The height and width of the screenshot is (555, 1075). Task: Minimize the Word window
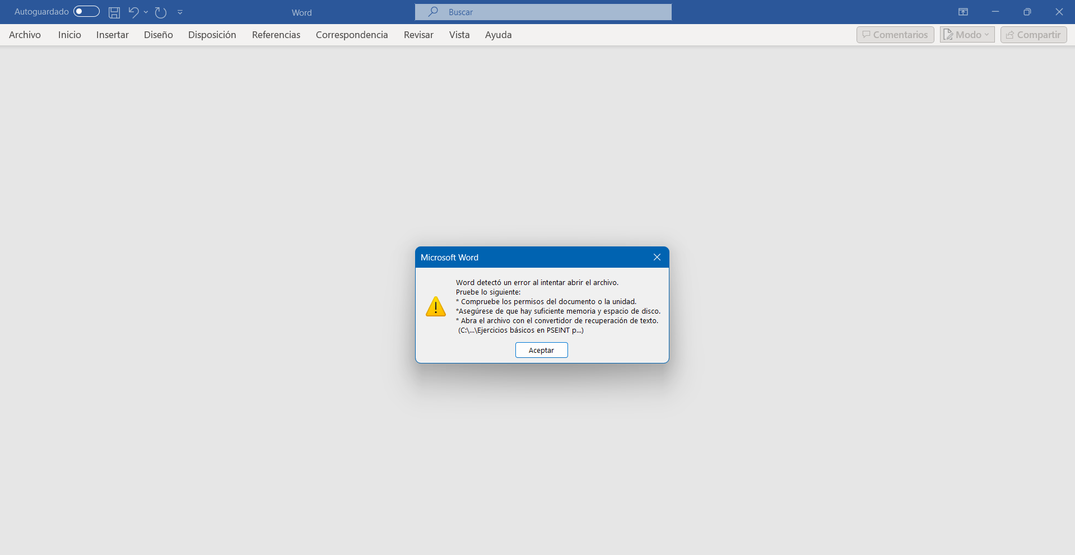pyautogui.click(x=995, y=12)
